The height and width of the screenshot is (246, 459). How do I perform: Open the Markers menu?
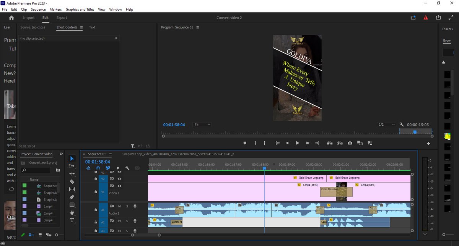[x=55, y=9]
